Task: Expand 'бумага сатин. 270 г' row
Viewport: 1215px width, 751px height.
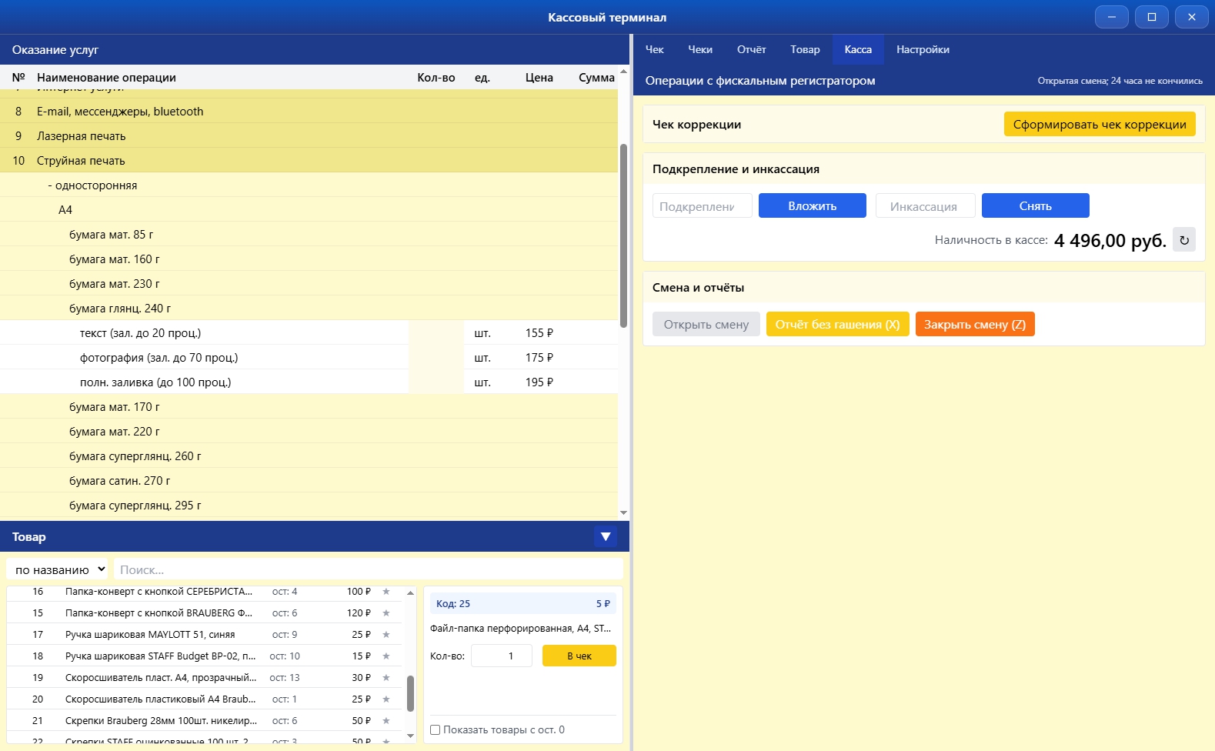Action: point(309,480)
